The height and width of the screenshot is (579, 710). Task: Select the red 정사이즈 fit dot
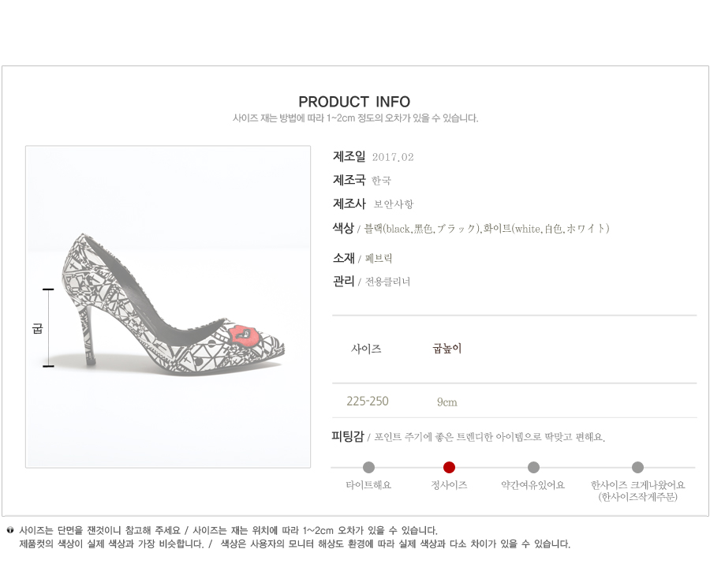point(449,467)
